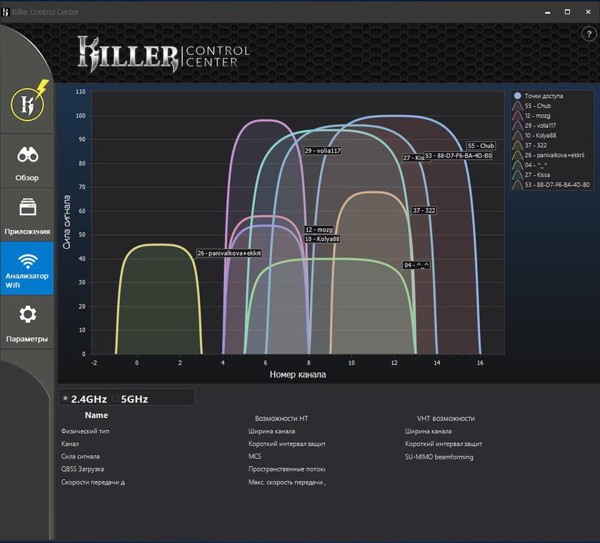
Task: Click the Name column header
Action: click(96, 415)
